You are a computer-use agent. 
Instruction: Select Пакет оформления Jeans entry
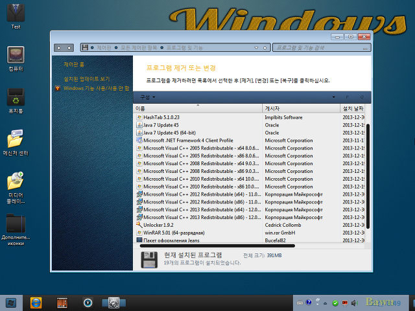coord(250,240)
